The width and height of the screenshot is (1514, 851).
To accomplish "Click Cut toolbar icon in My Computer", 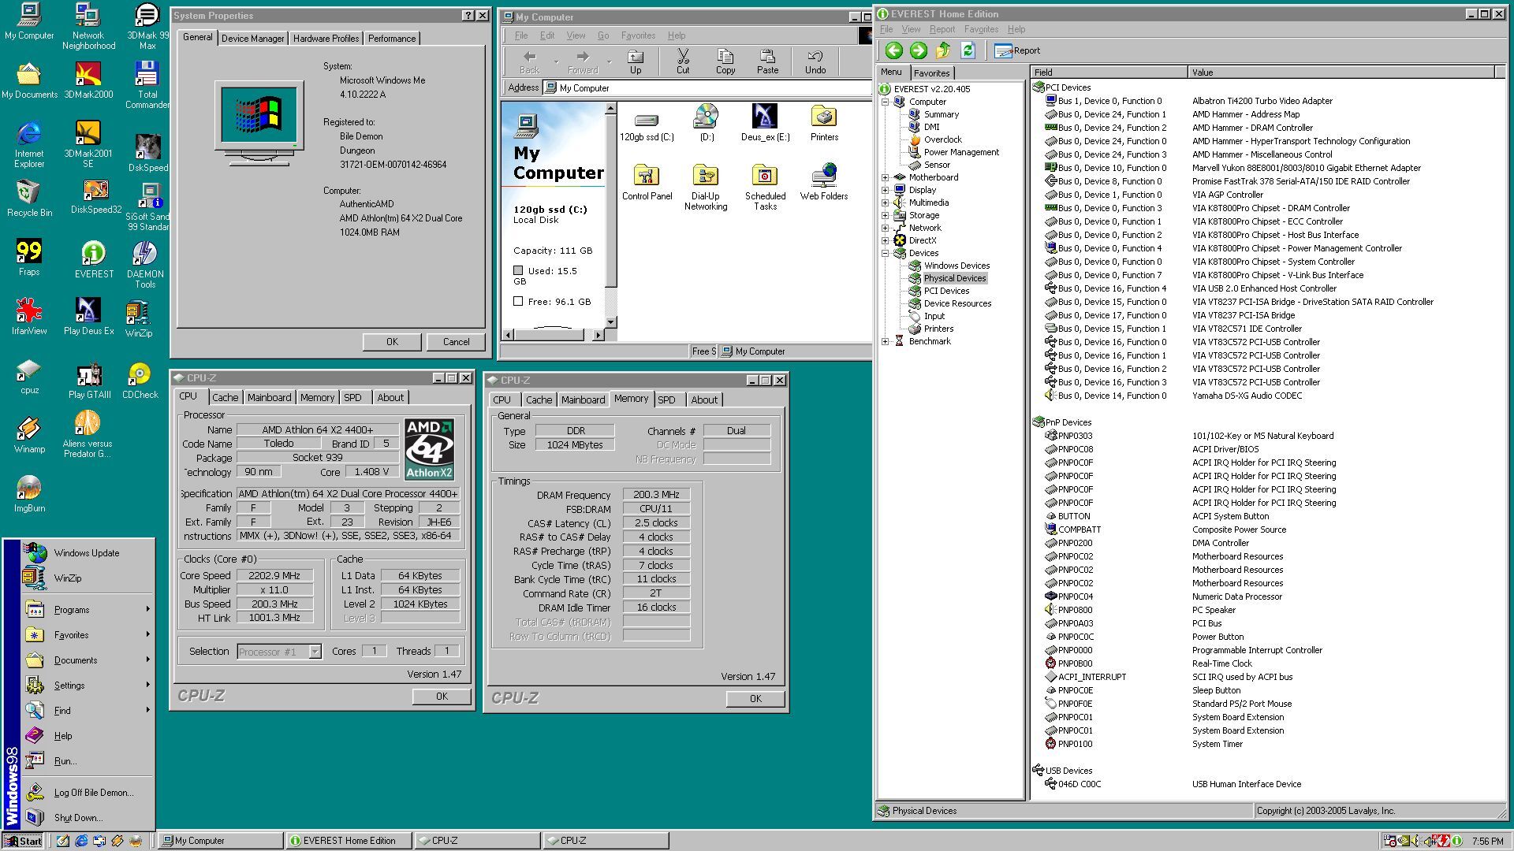I will coord(683,62).
